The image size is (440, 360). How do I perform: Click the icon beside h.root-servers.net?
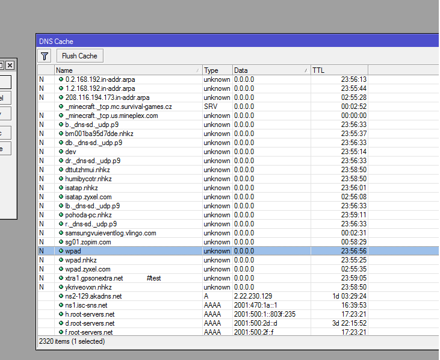[61, 314]
